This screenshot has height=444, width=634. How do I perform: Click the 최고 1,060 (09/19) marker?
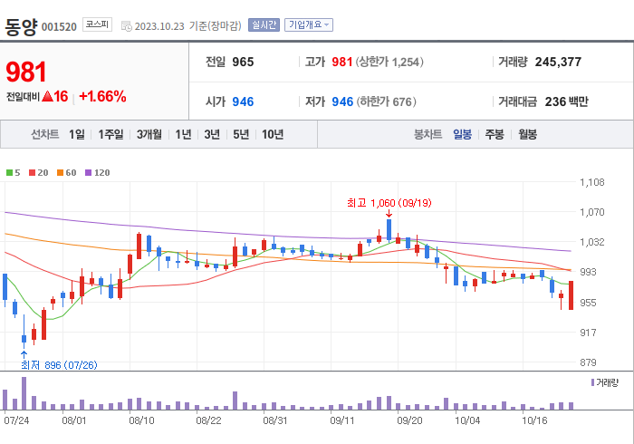[389, 203]
